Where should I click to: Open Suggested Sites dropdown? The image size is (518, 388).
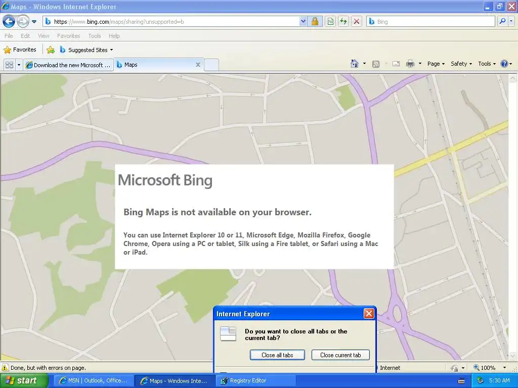(87, 50)
